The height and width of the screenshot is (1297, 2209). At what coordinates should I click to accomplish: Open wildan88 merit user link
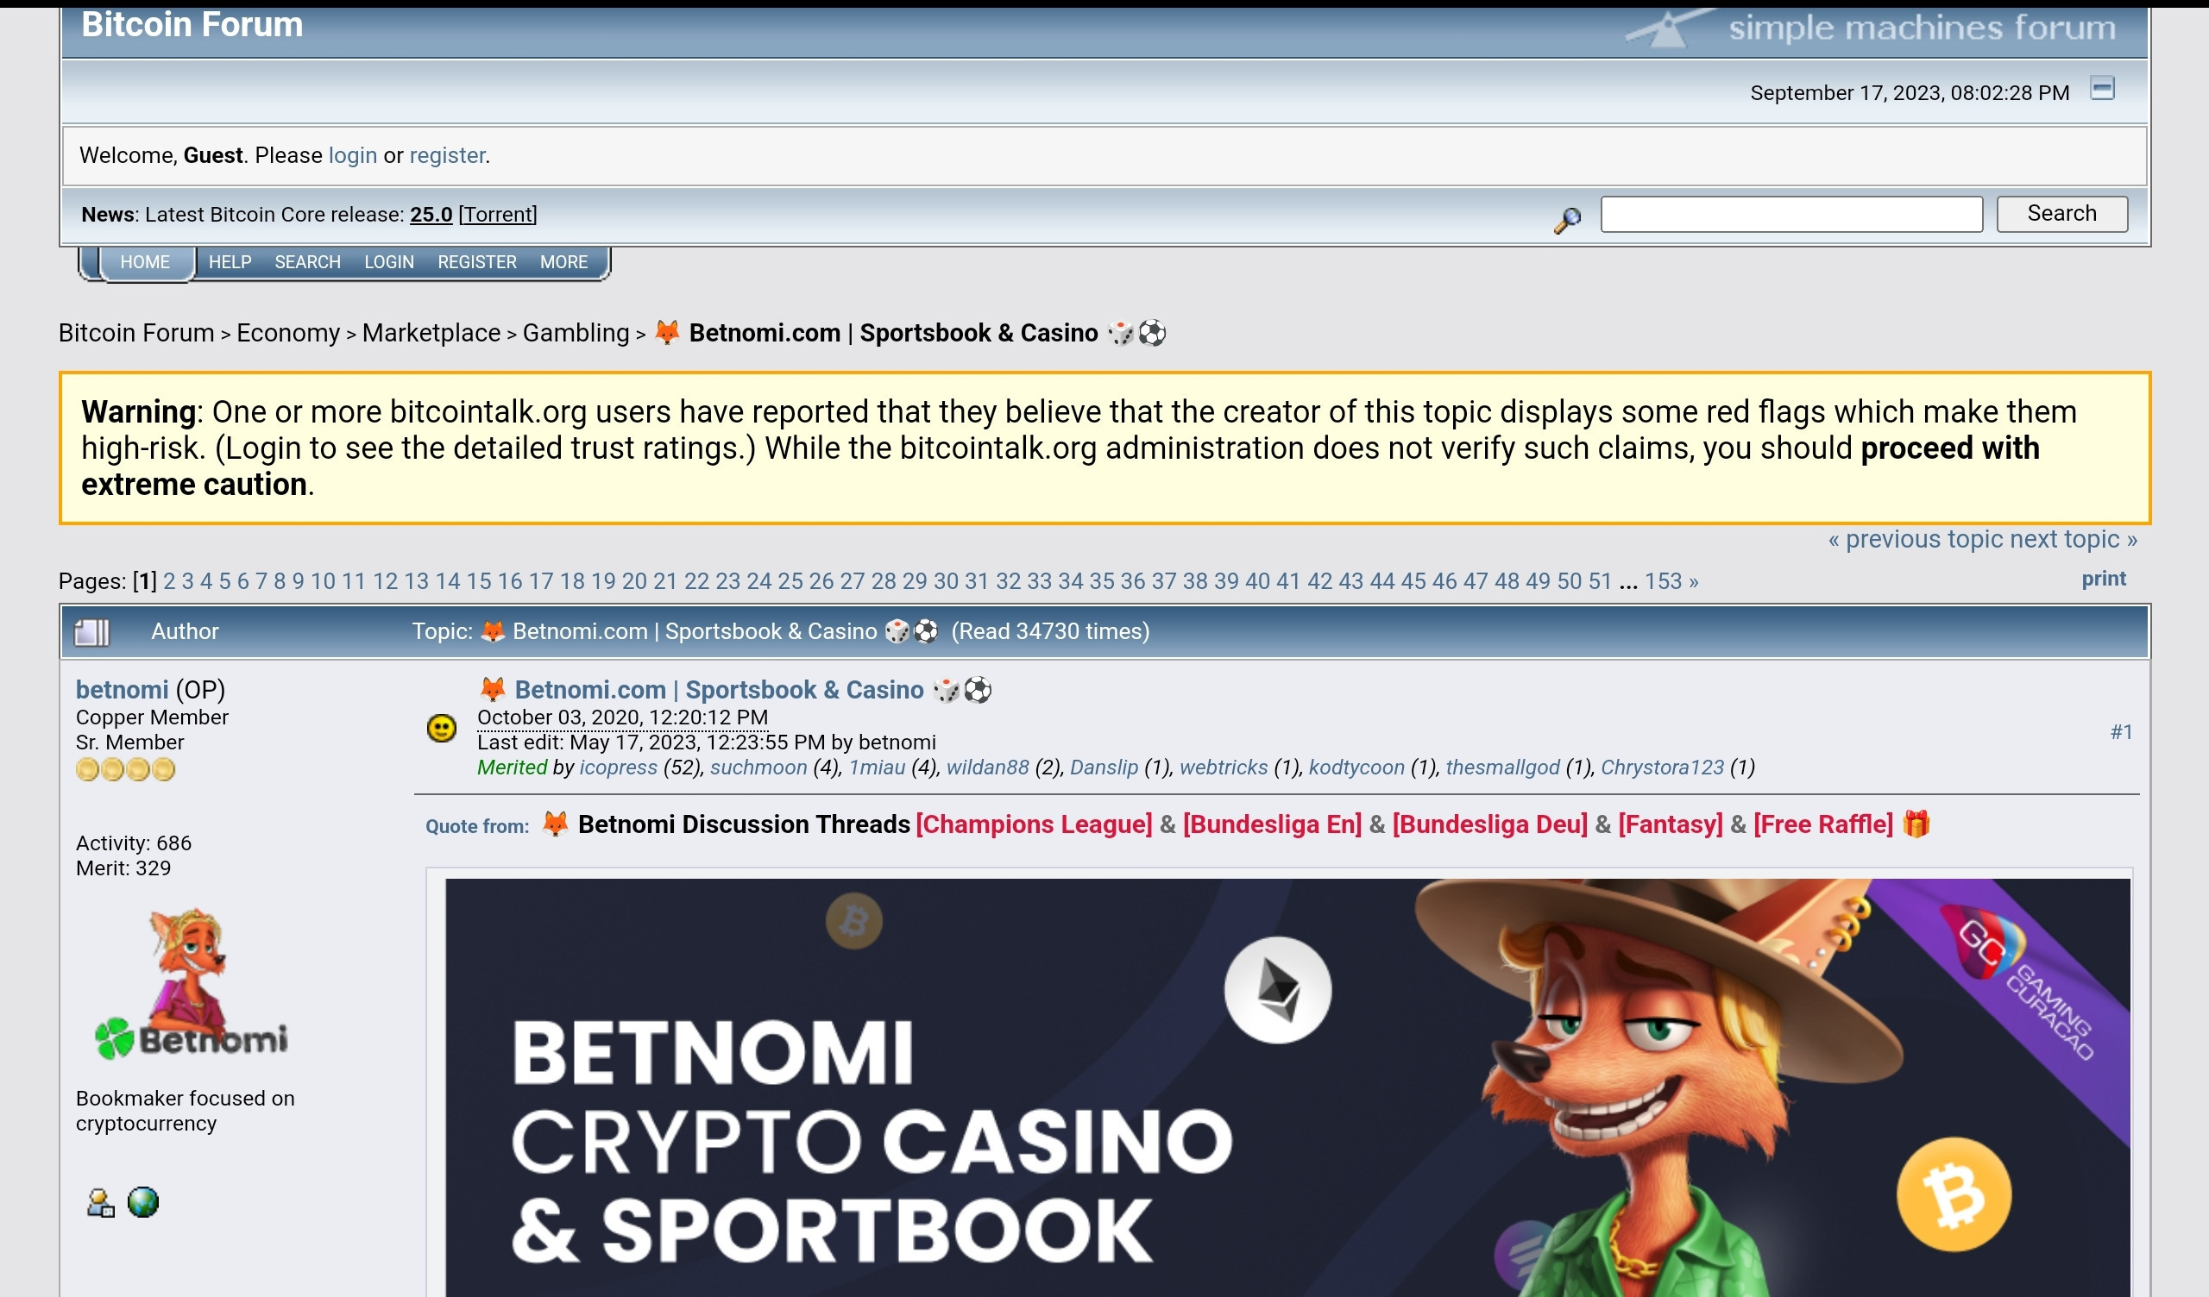988,767
